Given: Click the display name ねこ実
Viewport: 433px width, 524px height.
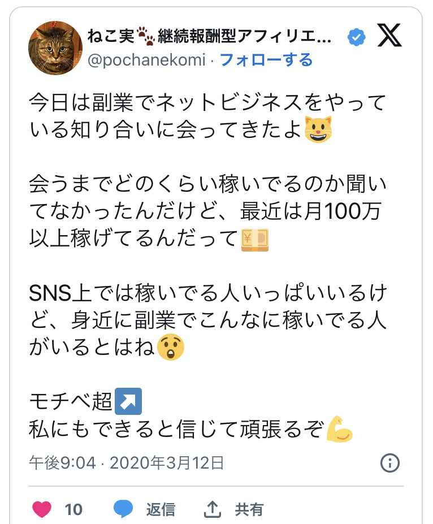Looking at the screenshot, I should point(110,37).
